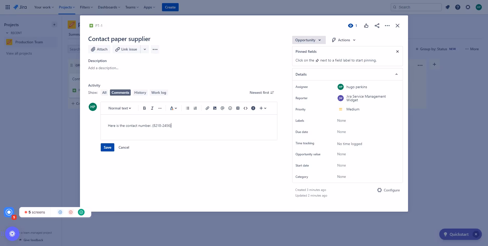Click the Link issue button

pos(126,49)
